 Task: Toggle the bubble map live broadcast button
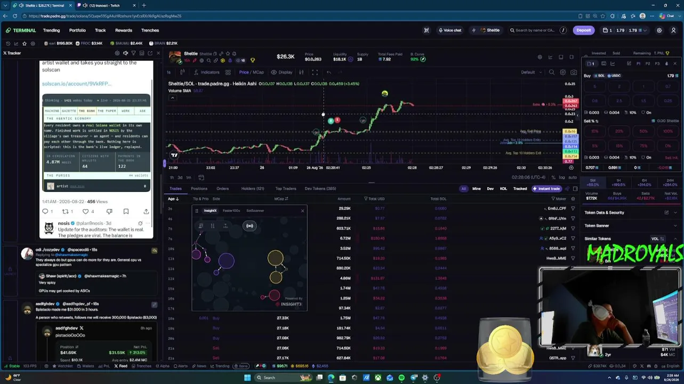click(250, 226)
